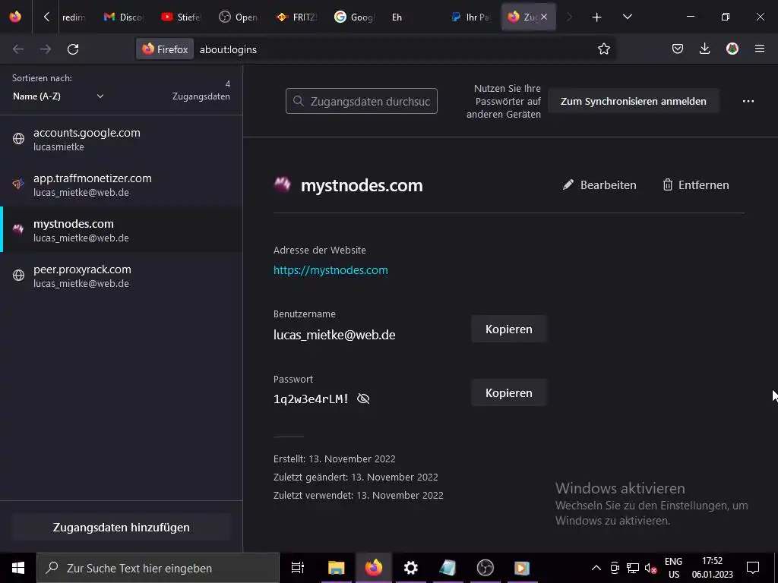
Task: Copy the username with Kopieren button
Action: pos(508,329)
